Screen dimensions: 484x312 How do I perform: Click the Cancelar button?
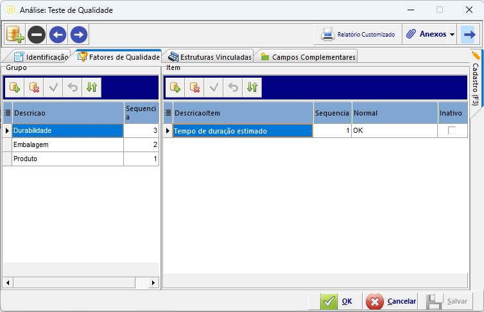(x=391, y=301)
